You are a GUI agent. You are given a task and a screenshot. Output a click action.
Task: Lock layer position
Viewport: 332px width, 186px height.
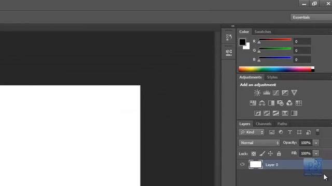click(270, 153)
